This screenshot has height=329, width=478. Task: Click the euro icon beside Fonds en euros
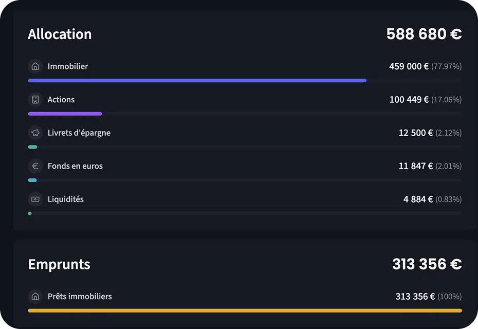35,166
